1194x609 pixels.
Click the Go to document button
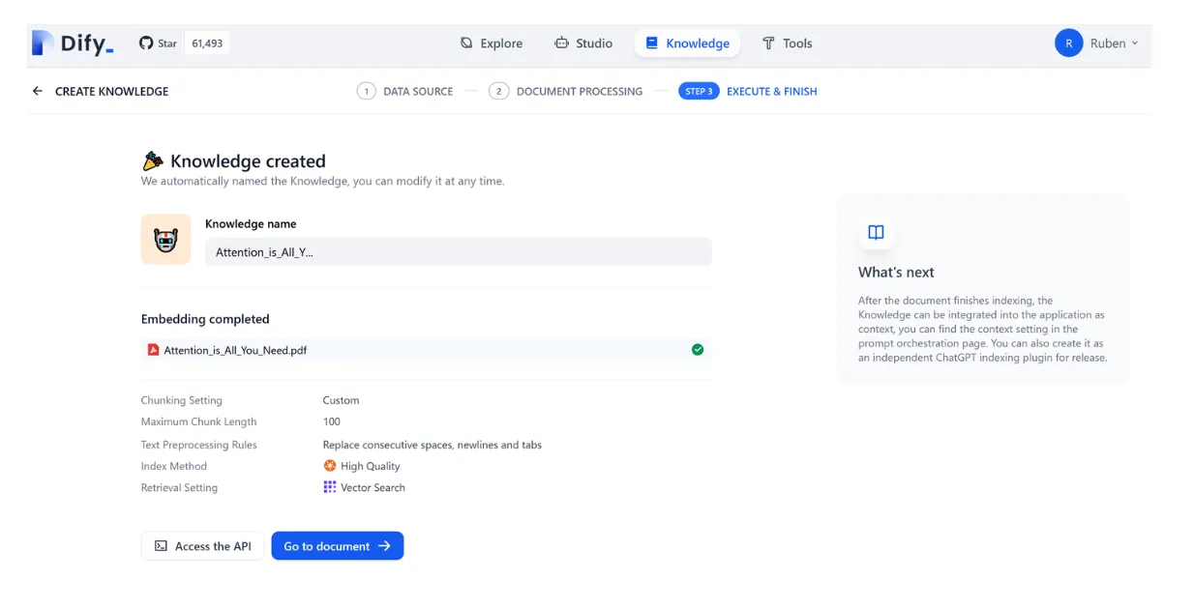(x=338, y=546)
